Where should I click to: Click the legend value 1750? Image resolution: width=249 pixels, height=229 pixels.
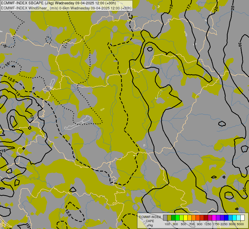coord(216,224)
